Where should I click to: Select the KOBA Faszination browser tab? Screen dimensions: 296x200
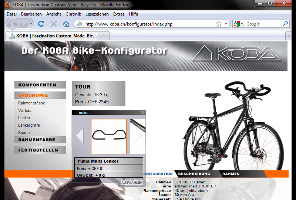52,36
